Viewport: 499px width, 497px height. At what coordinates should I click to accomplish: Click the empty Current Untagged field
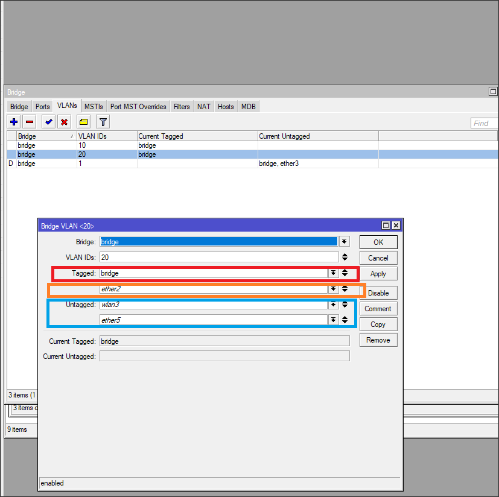[224, 356]
